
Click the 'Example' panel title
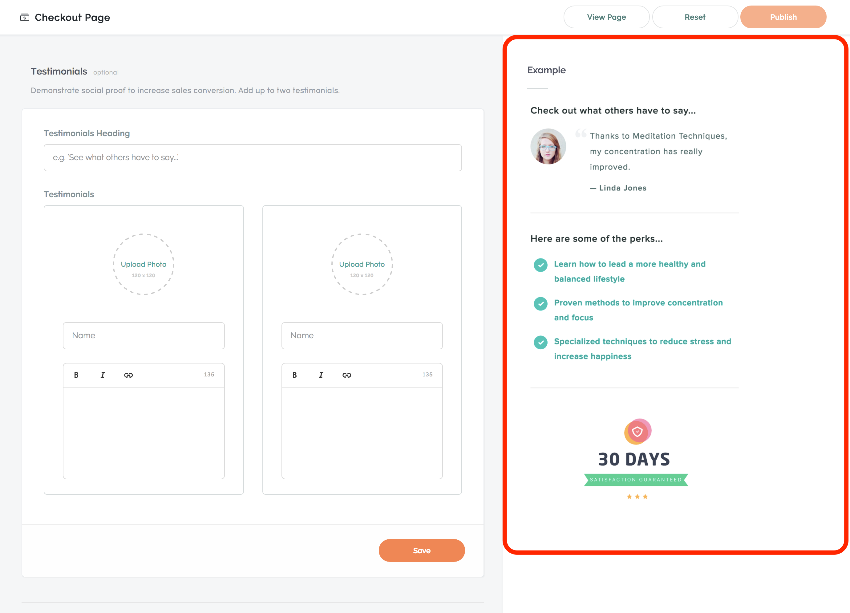546,70
